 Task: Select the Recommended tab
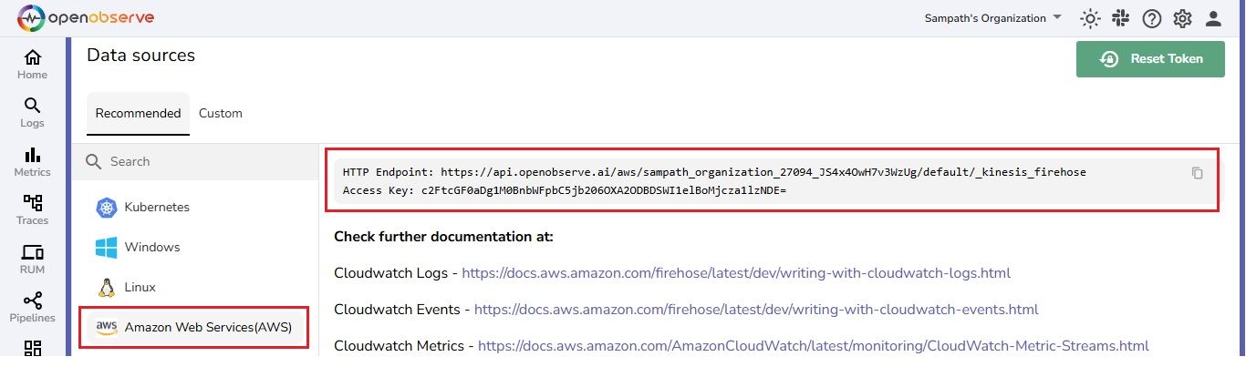pyautogui.click(x=138, y=113)
